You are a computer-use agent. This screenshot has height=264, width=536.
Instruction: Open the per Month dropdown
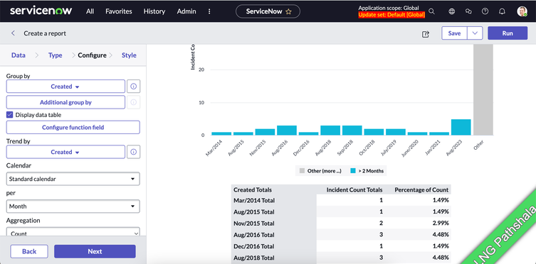tap(73, 206)
